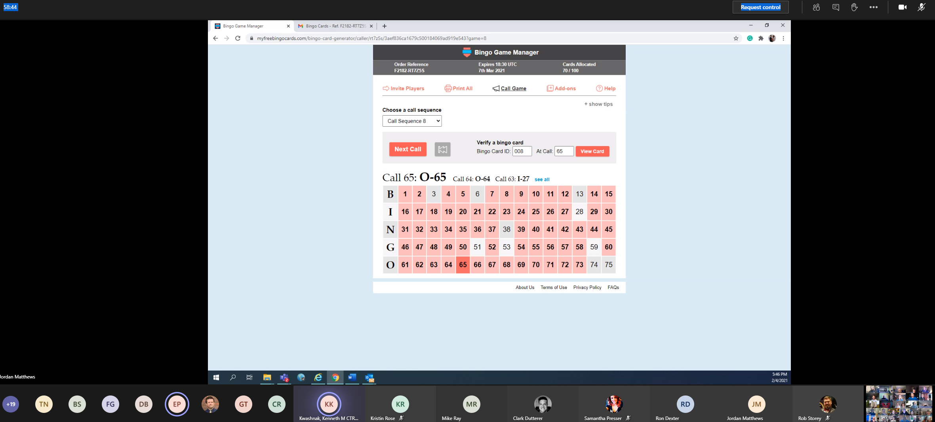
Task: Click the see all calls link
Action: (542, 179)
